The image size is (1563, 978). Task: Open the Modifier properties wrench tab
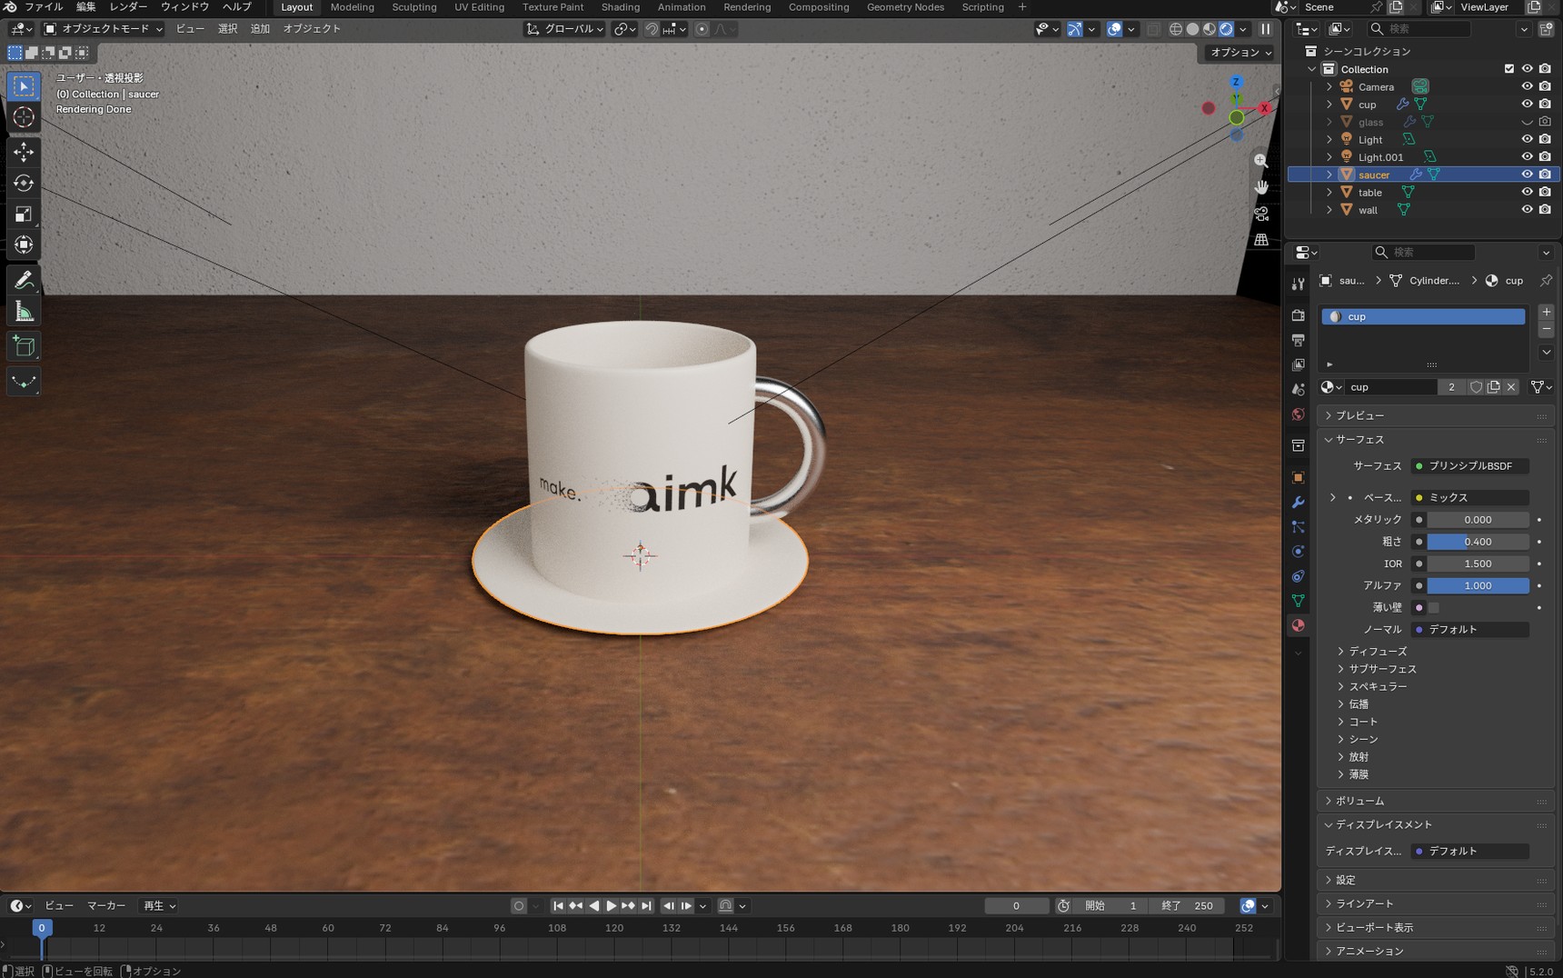click(1298, 503)
